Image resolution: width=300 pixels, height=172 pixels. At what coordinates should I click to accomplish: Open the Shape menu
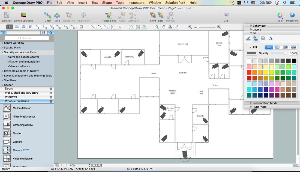[107, 3]
